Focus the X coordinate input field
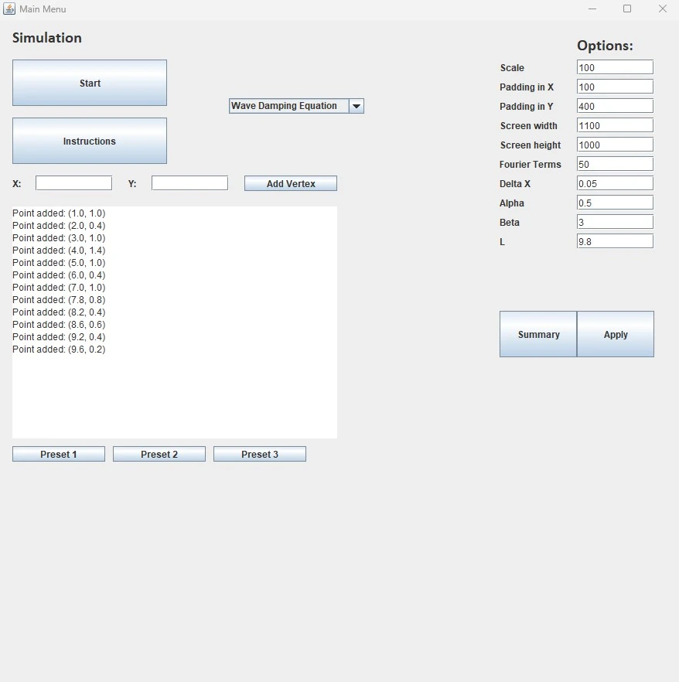 click(x=73, y=183)
